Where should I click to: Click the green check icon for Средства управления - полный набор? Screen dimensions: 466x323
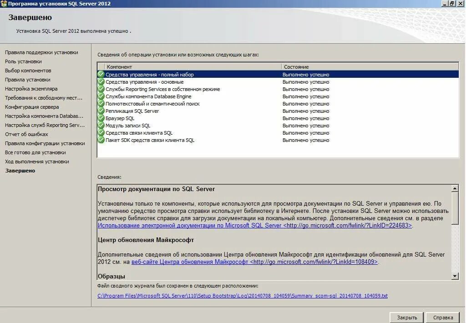(x=101, y=75)
